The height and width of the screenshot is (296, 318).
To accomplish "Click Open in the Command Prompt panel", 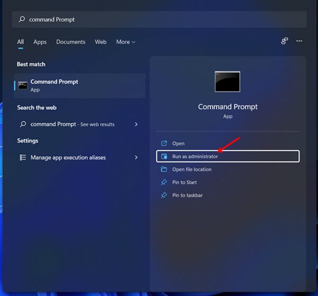I will pos(228,143).
